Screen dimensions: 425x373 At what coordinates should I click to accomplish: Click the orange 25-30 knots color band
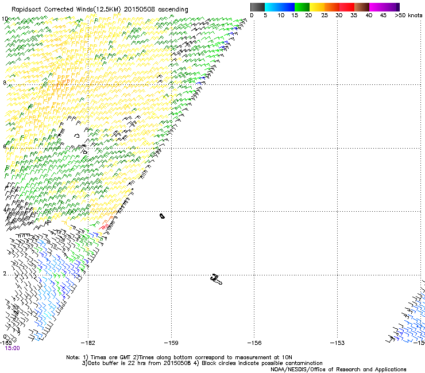coord(332,7)
